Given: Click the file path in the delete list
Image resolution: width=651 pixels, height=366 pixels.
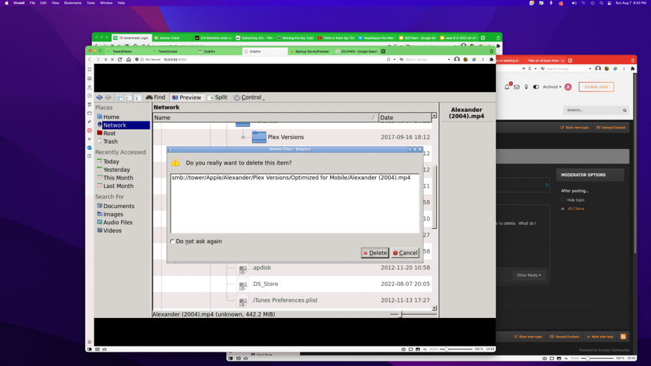Looking at the screenshot, I should pos(291,177).
